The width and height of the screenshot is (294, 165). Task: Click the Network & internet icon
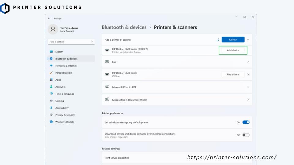point(51,66)
